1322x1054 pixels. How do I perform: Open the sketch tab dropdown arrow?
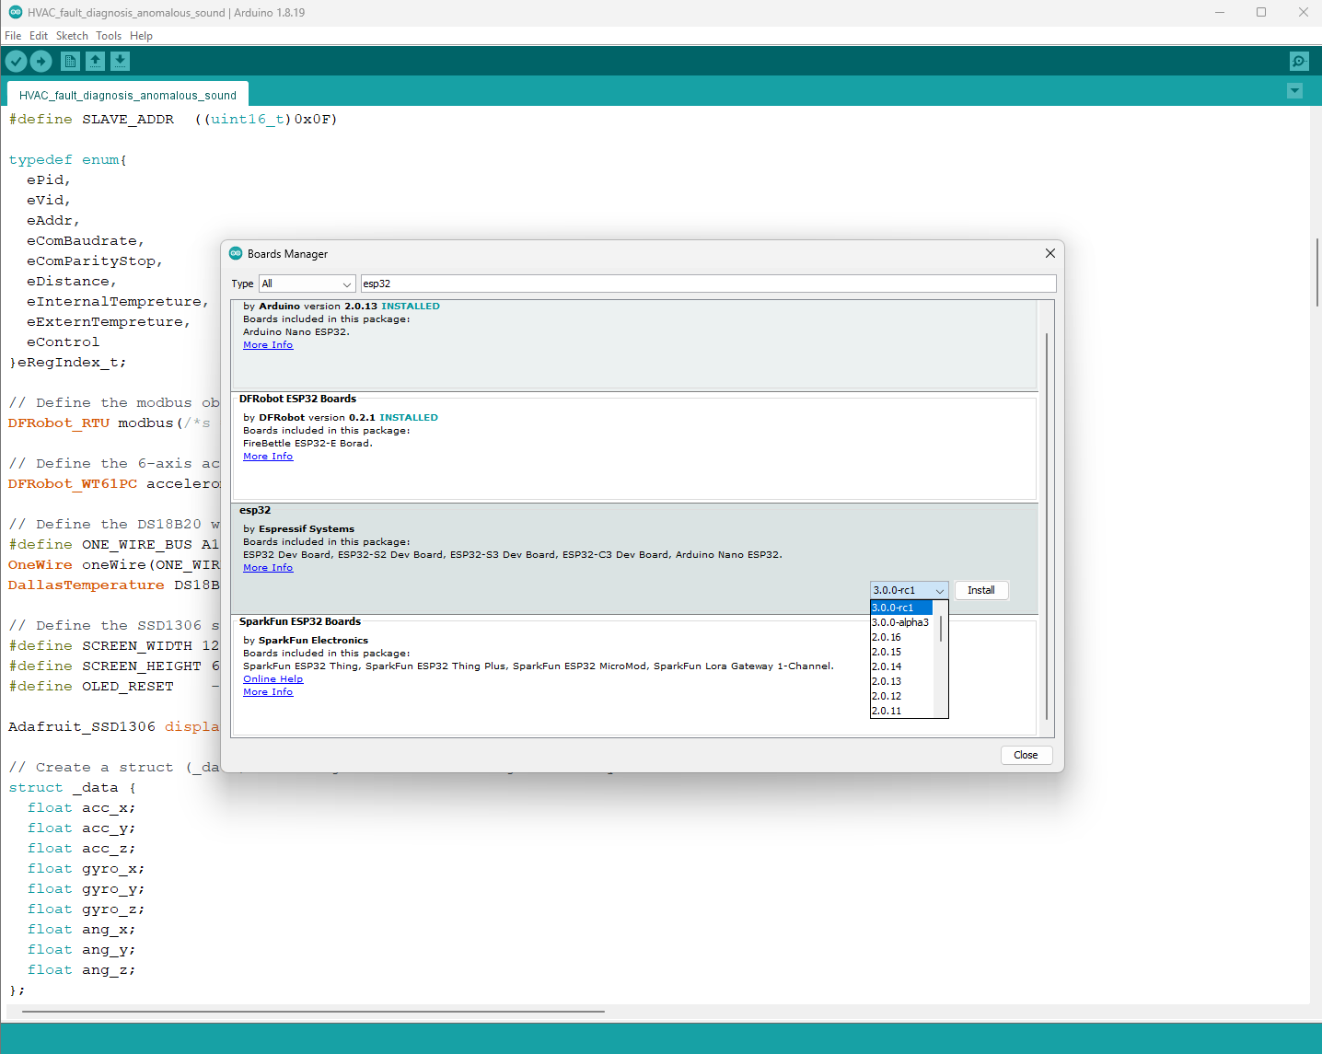point(1294,91)
